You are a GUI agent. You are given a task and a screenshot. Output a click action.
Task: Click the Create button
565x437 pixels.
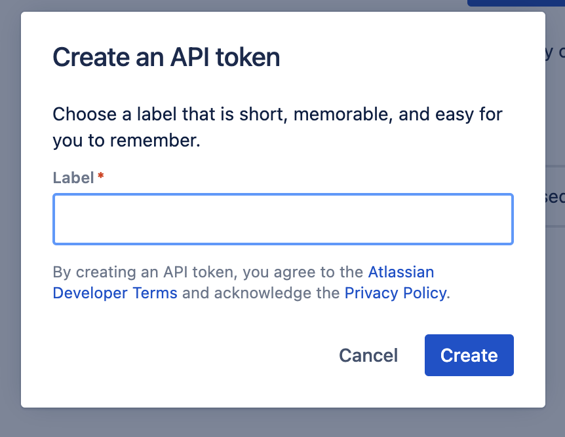(469, 355)
